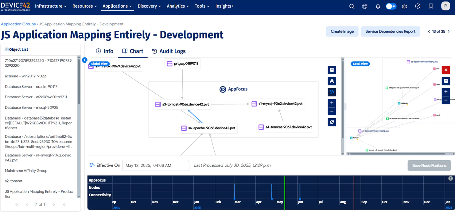Click the Local View horizontal scrollbar
This screenshot has width=455, height=212.
tap(398, 154)
